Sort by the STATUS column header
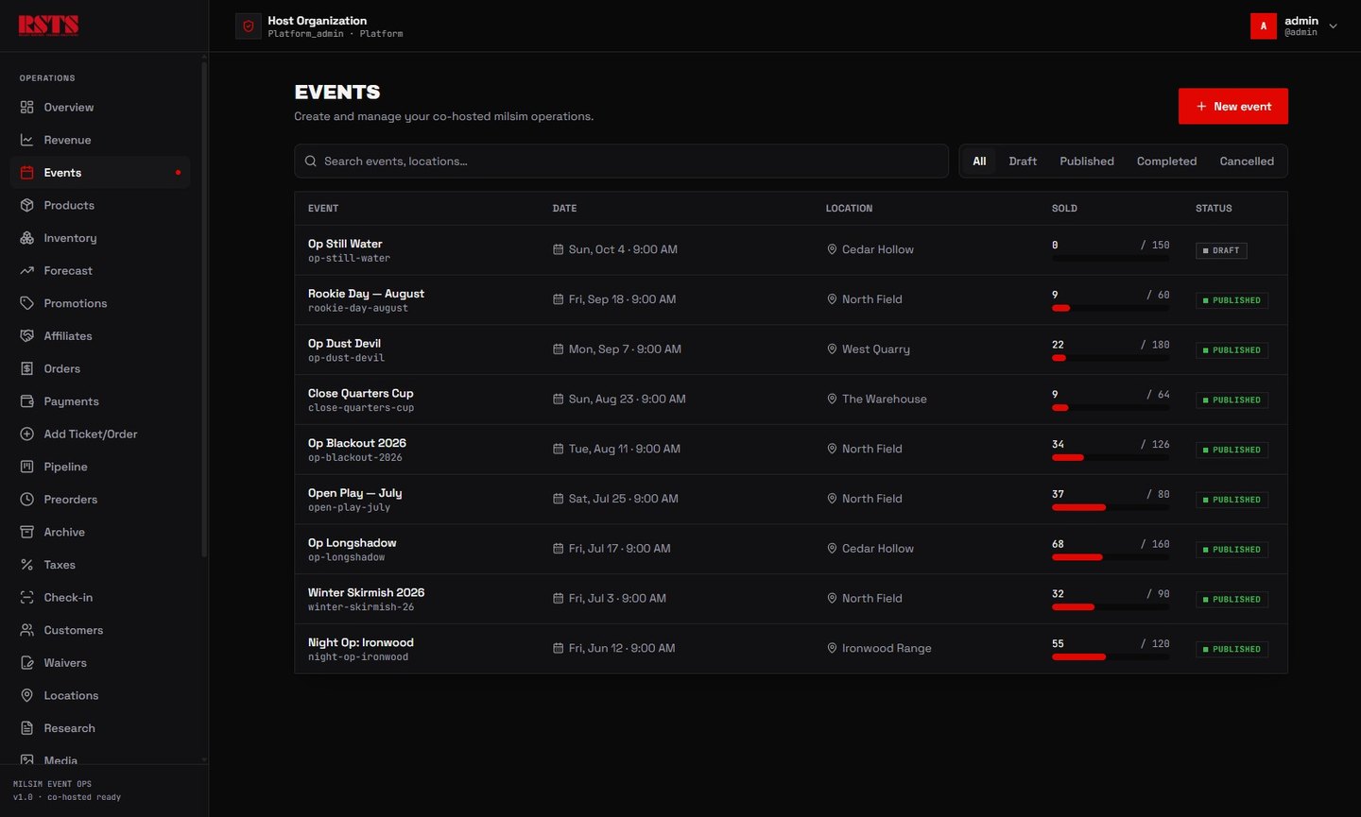This screenshot has width=1361, height=817. [x=1214, y=209]
